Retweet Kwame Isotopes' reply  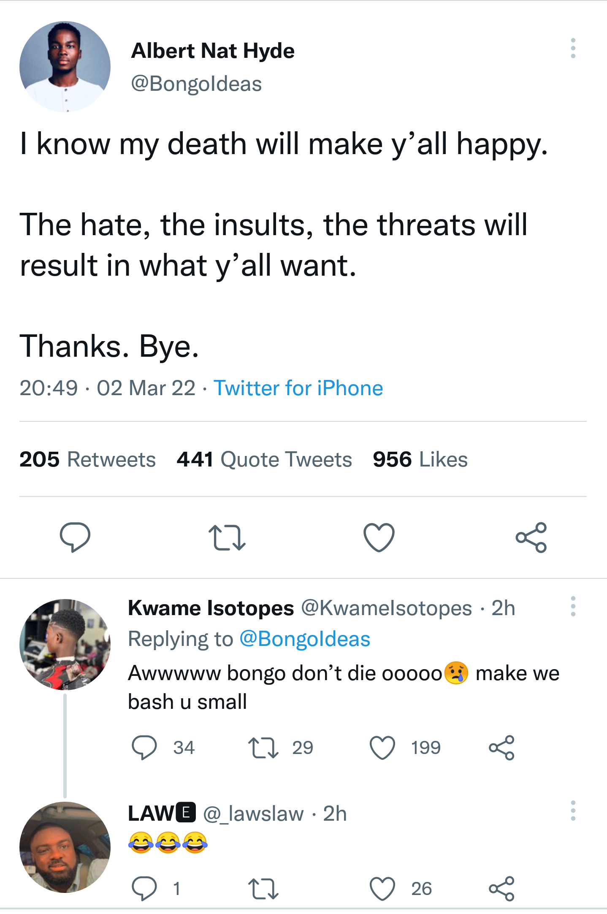[x=263, y=748]
